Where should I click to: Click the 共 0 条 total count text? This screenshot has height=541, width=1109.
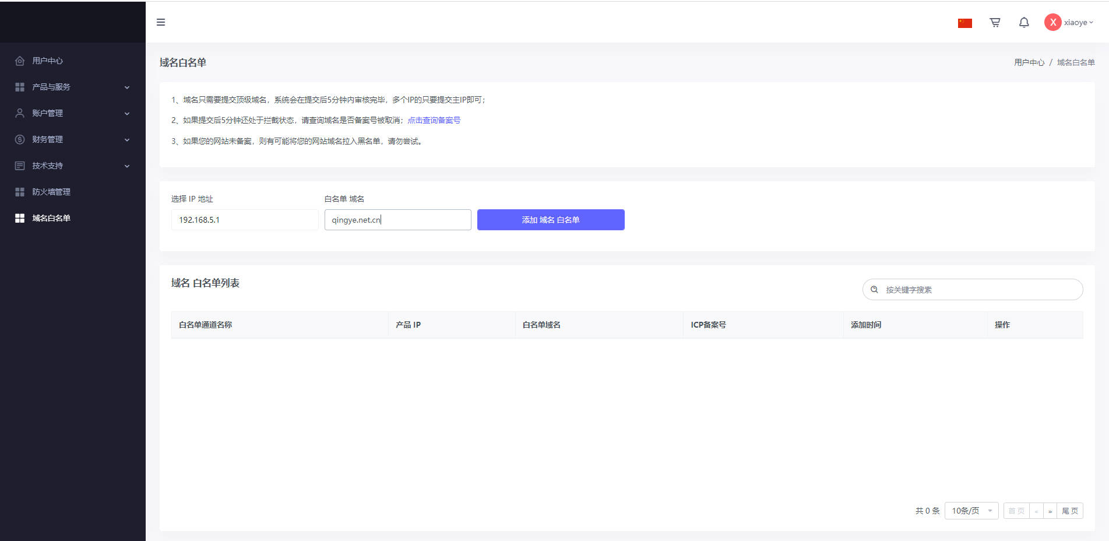tap(927, 511)
